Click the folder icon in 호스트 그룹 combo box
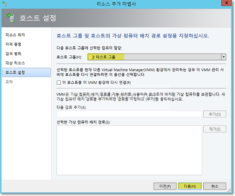The image size is (235, 196). pos(92,57)
